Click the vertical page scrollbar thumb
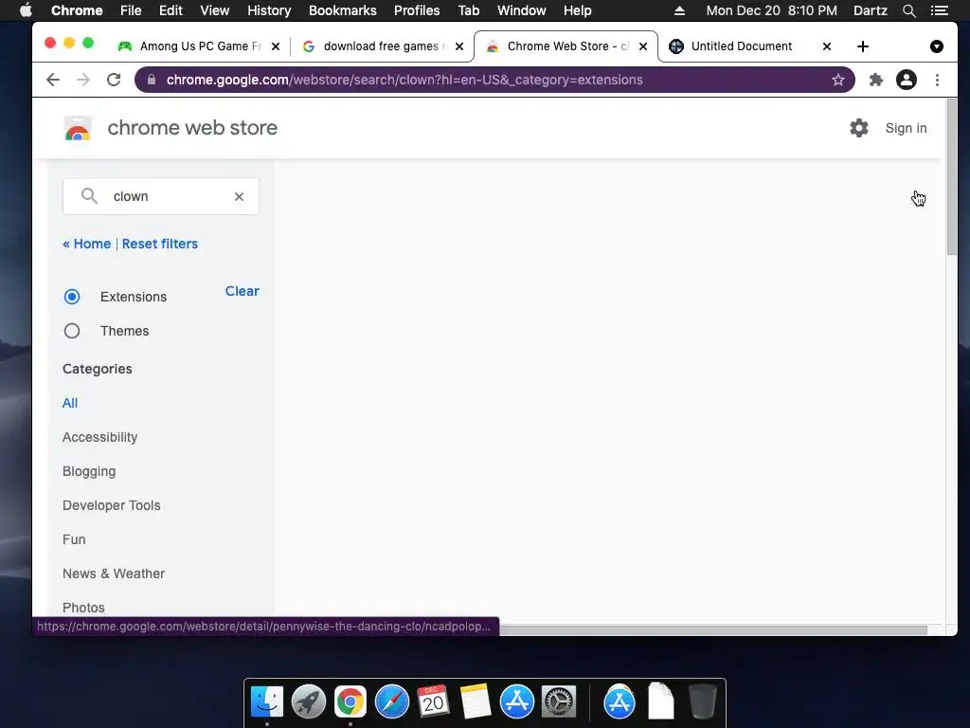Image resolution: width=970 pixels, height=728 pixels. (951, 176)
